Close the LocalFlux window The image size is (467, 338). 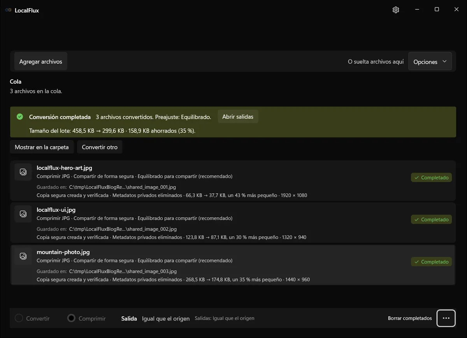click(456, 10)
